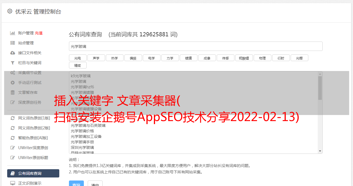
Task: Select 光学玻璃与石英玻璃 in the results list
Action: (88, 125)
